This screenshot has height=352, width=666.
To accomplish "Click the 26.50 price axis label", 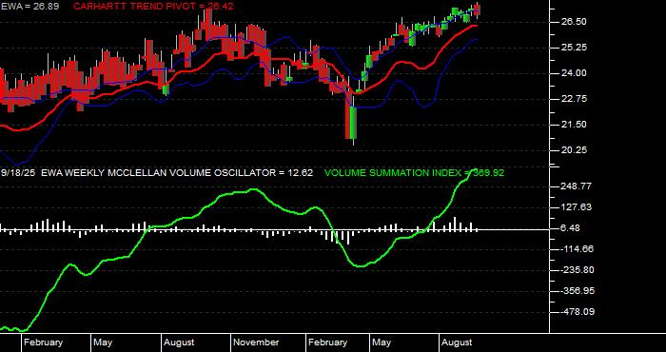I will pos(575,22).
